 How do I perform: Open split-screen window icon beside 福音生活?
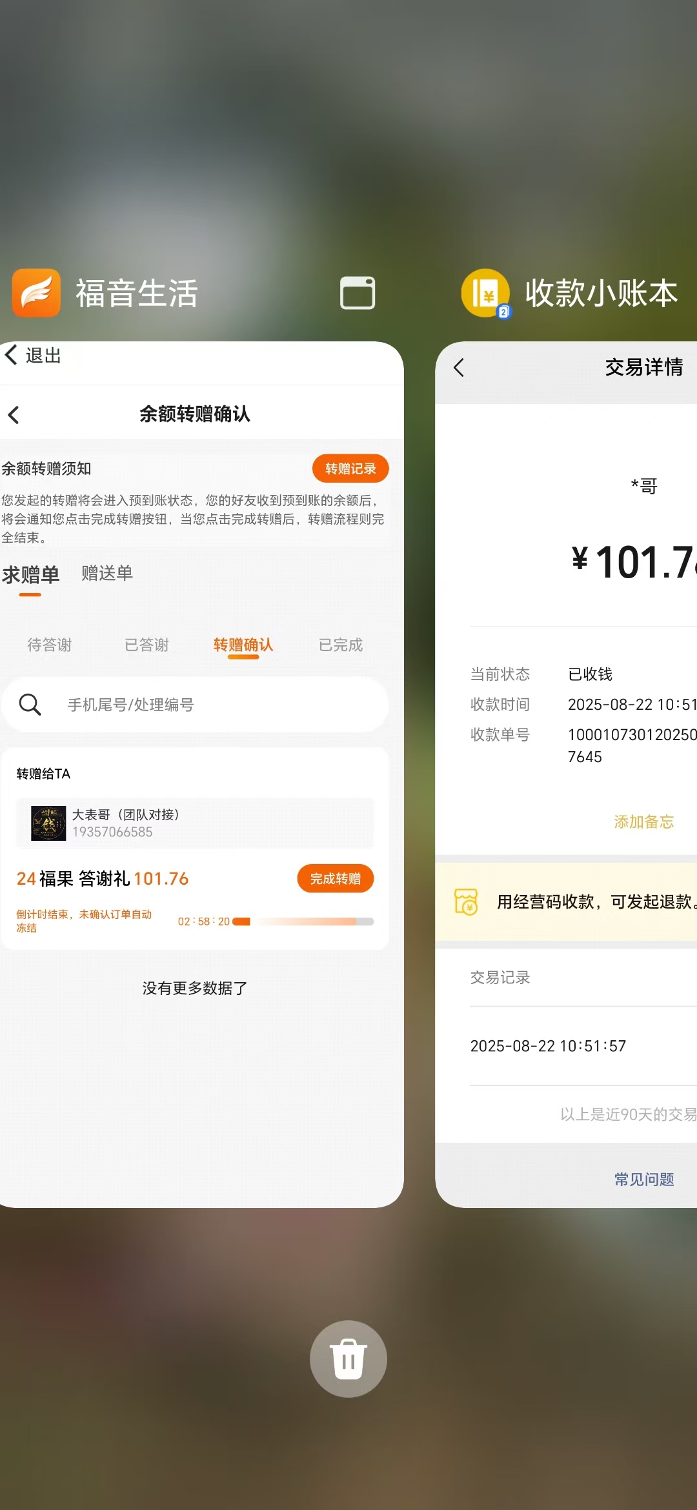click(x=358, y=293)
